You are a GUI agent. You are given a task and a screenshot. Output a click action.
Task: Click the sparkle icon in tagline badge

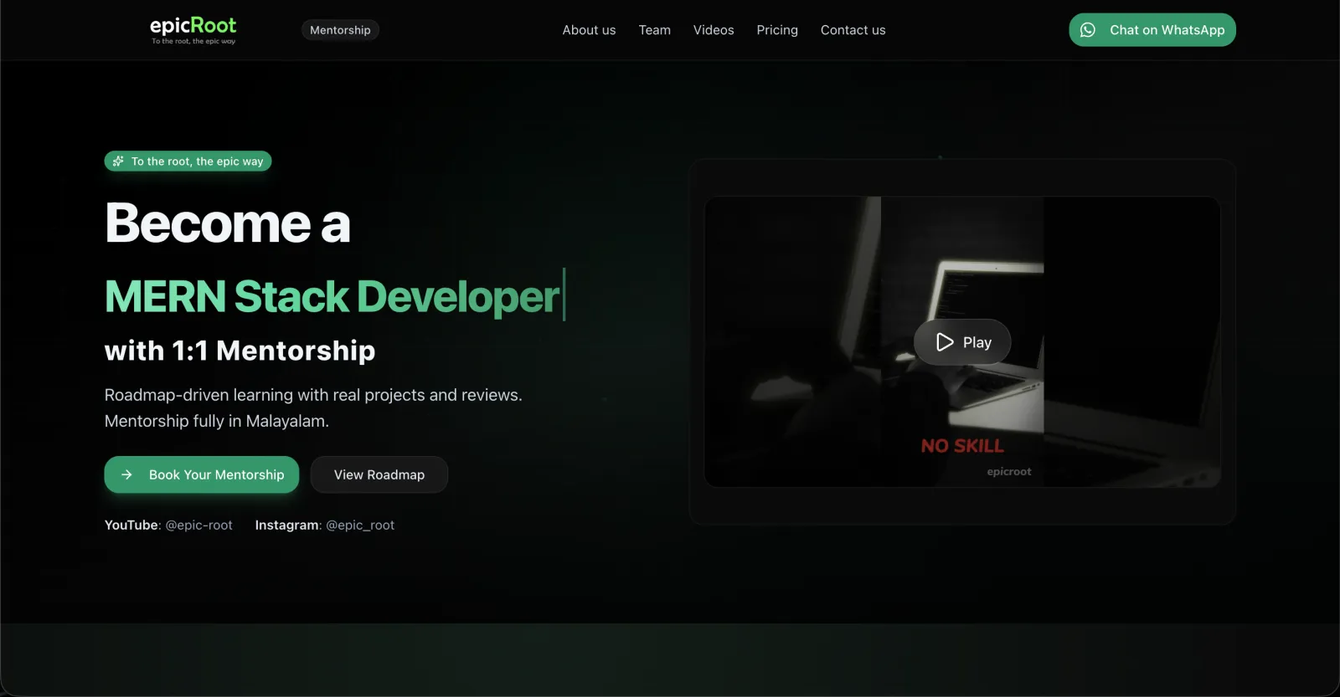coord(118,161)
